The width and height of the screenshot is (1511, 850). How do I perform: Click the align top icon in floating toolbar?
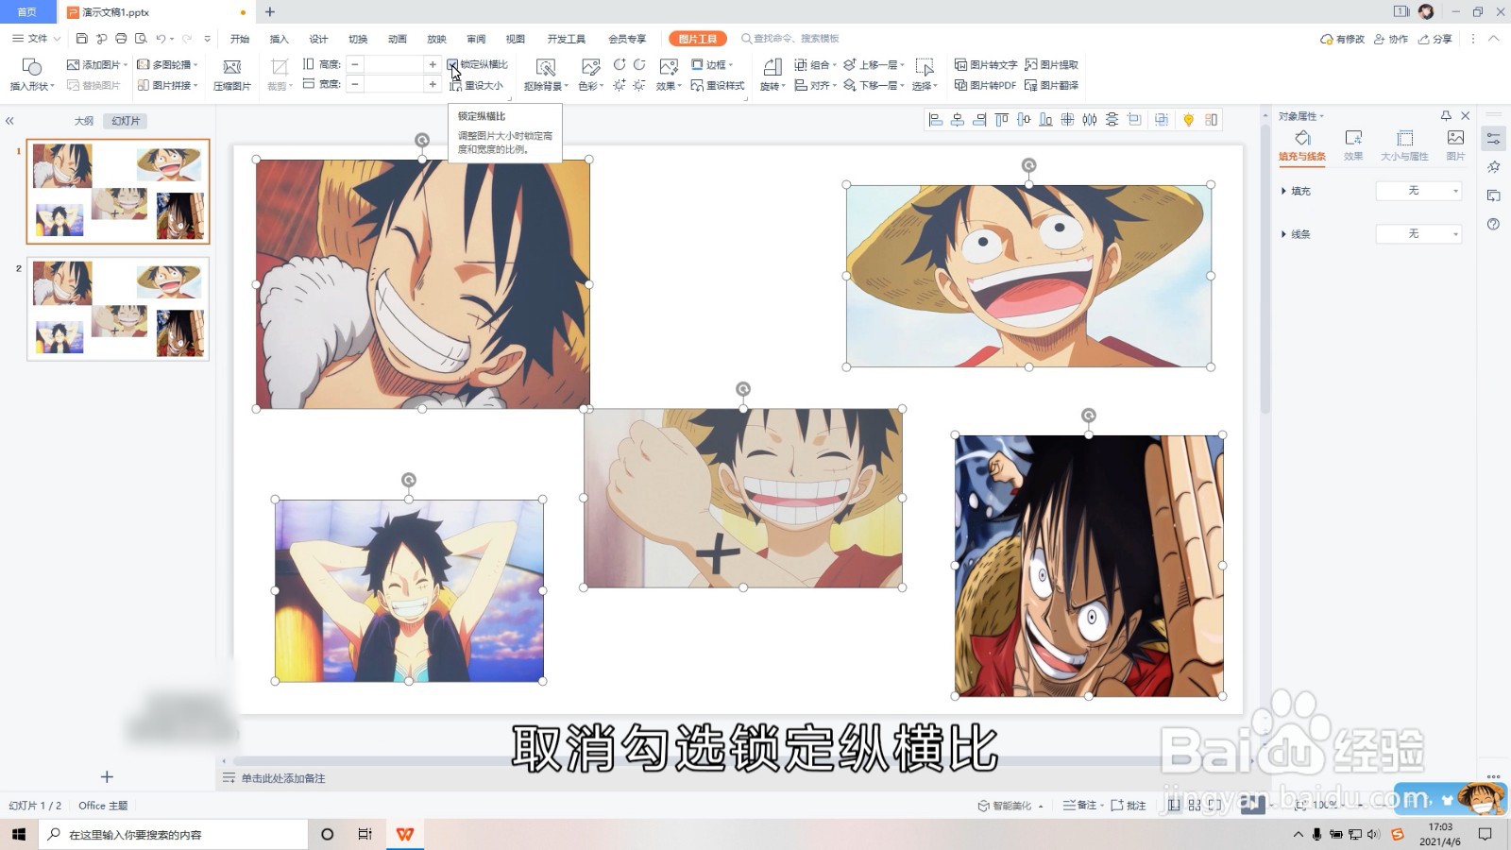pos(1001,120)
